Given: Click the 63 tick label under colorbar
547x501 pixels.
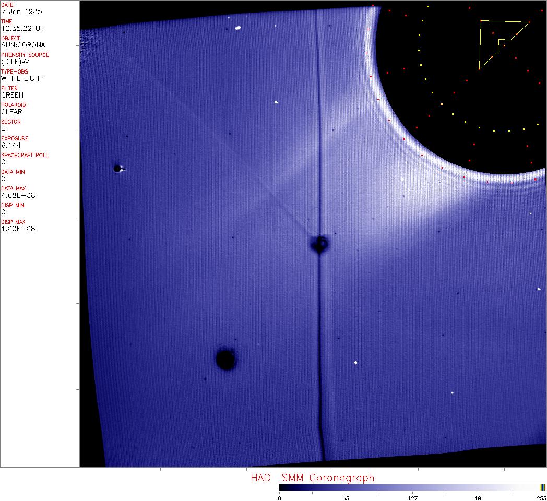Looking at the screenshot, I should (x=345, y=498).
